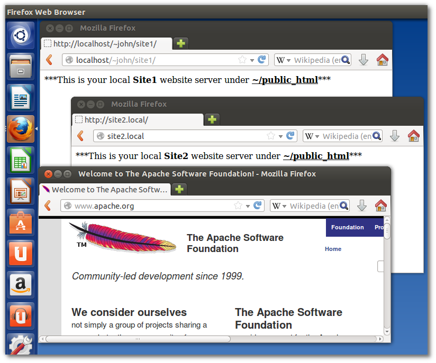Open Ubuntu One from the launcher

pyautogui.click(x=21, y=253)
